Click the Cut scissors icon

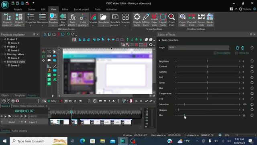point(45,34)
